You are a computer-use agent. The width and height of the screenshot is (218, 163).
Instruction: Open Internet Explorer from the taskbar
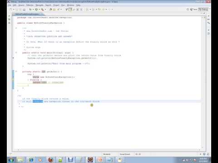tap(31, 160)
